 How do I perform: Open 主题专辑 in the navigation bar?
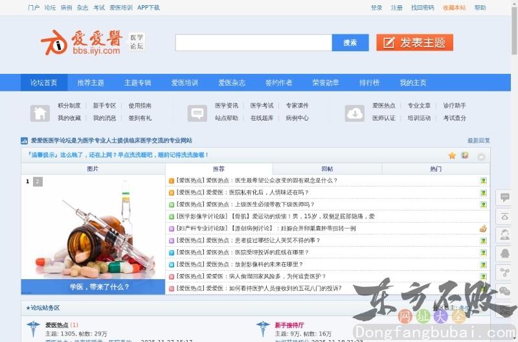click(138, 83)
